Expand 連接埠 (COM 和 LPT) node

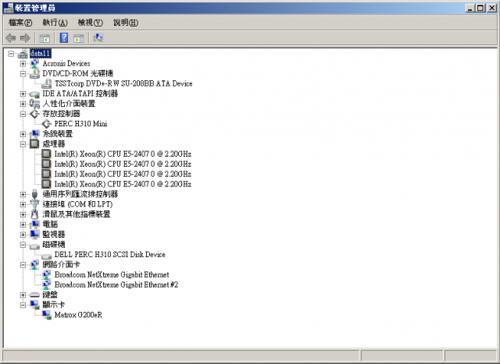pyautogui.click(x=23, y=204)
